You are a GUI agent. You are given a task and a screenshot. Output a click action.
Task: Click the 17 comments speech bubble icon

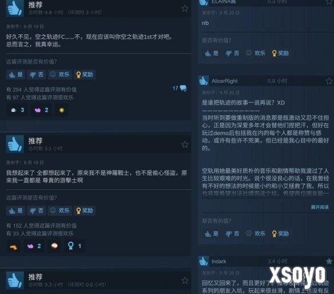183,88
